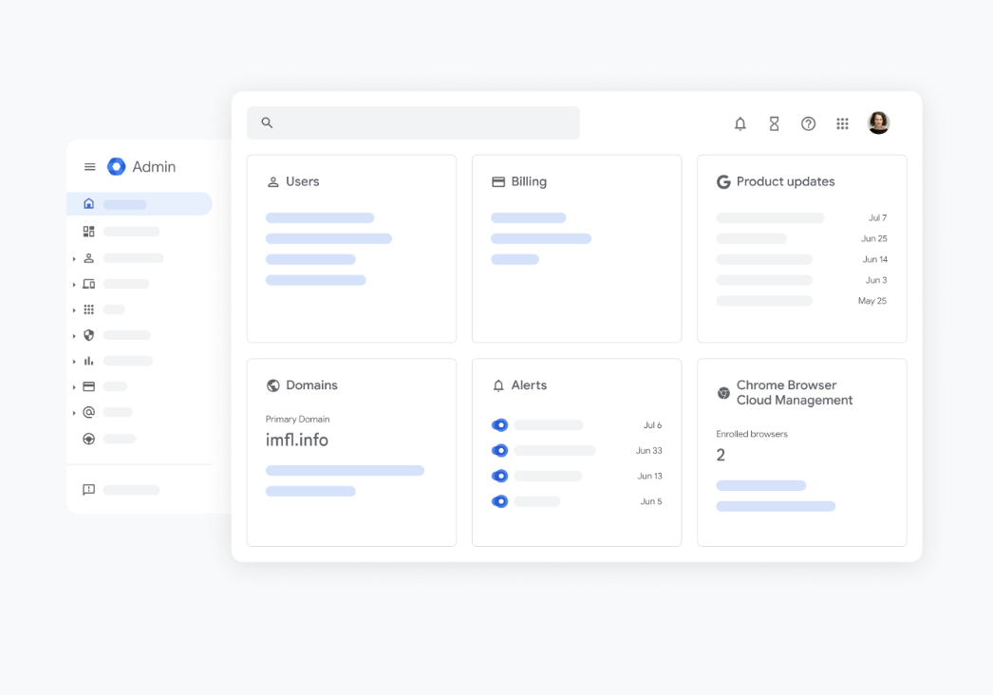Select the Account @ sidebar item
Viewport: 993px width, 695px height.
(x=89, y=412)
